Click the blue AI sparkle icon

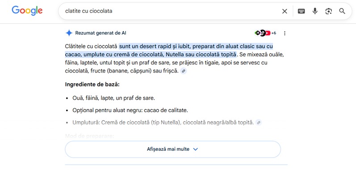tap(69, 33)
